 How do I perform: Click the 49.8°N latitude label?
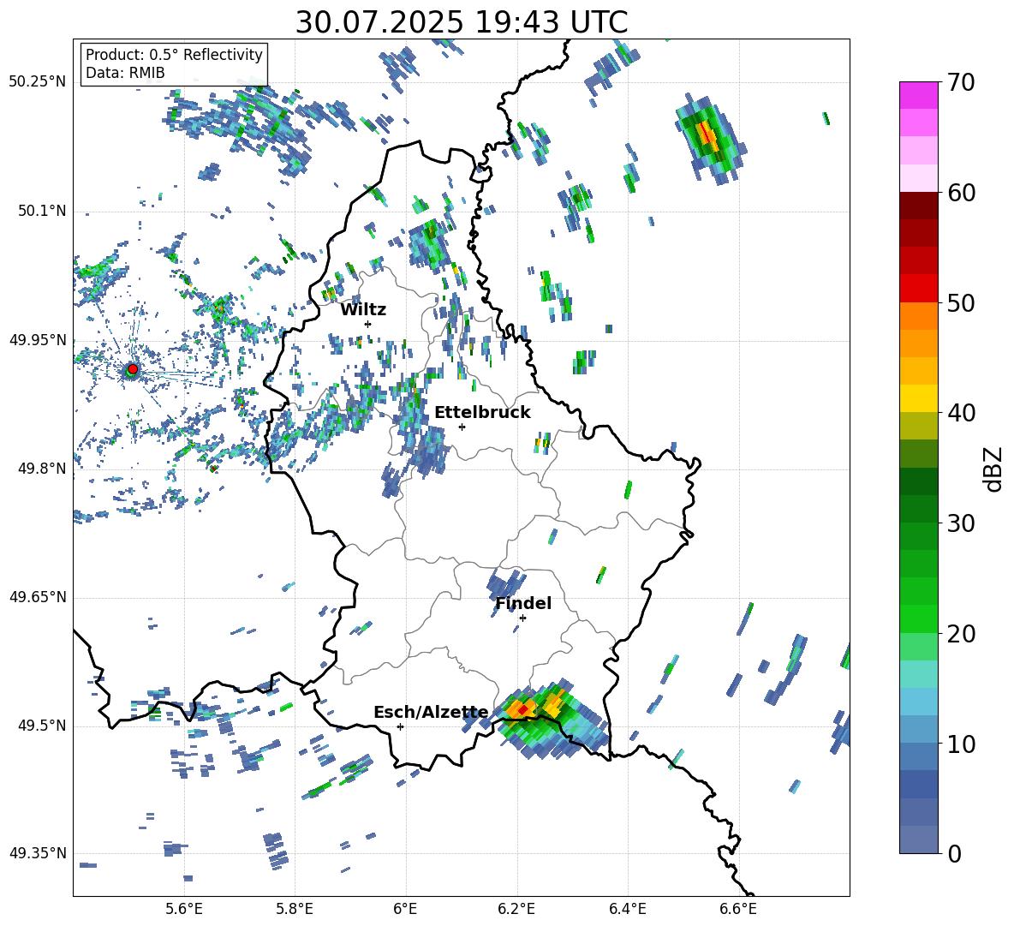click(x=41, y=469)
